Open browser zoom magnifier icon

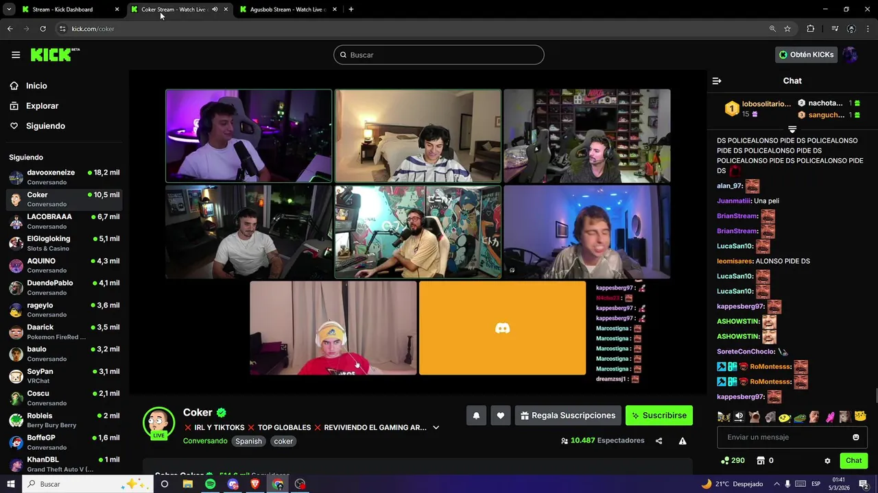[x=772, y=29]
